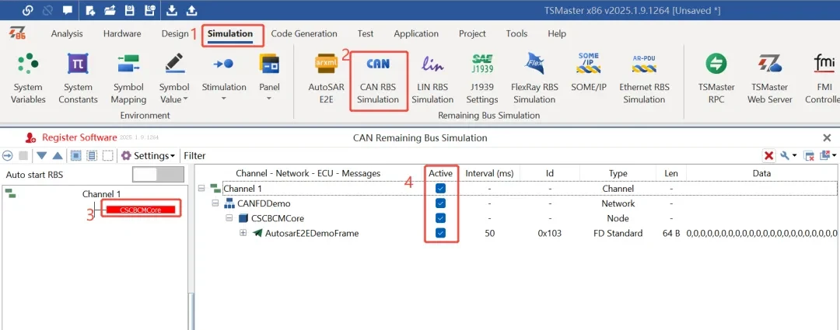Click the download import arrow icon
Screen dimensions: 840x330
coord(171,10)
